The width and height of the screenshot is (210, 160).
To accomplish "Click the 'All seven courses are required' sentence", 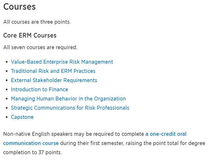I will click(40, 47).
